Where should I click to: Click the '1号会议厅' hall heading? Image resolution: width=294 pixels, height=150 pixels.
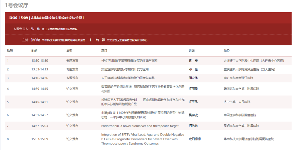[17, 5]
